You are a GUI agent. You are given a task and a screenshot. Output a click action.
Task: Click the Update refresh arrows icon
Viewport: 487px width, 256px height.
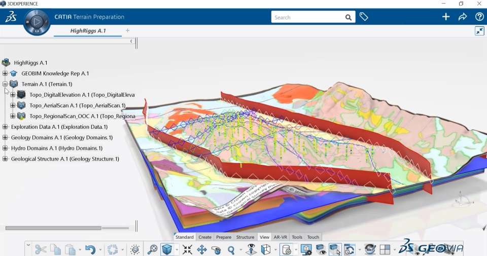click(x=113, y=249)
